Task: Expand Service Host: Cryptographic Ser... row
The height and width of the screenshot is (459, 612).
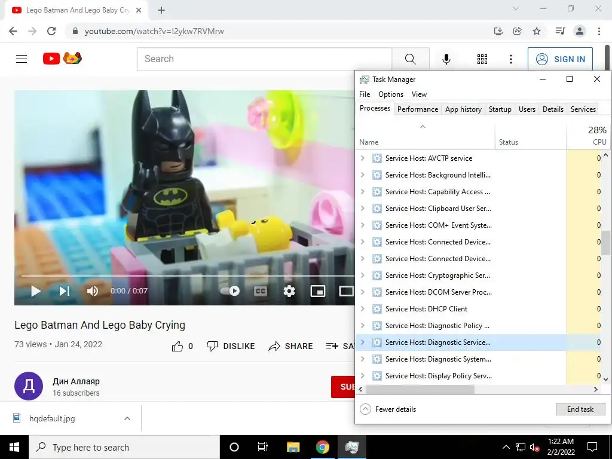Action: click(363, 276)
